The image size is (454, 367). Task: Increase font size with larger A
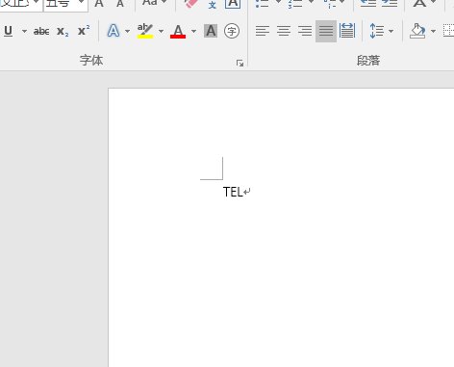coord(99,3)
